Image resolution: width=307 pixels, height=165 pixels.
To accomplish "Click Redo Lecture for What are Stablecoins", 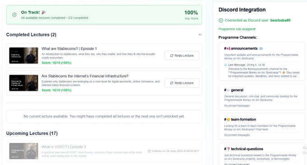I will (x=181, y=55).
